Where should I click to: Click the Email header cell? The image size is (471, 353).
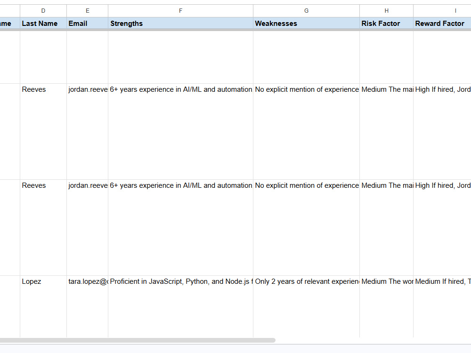(x=88, y=24)
